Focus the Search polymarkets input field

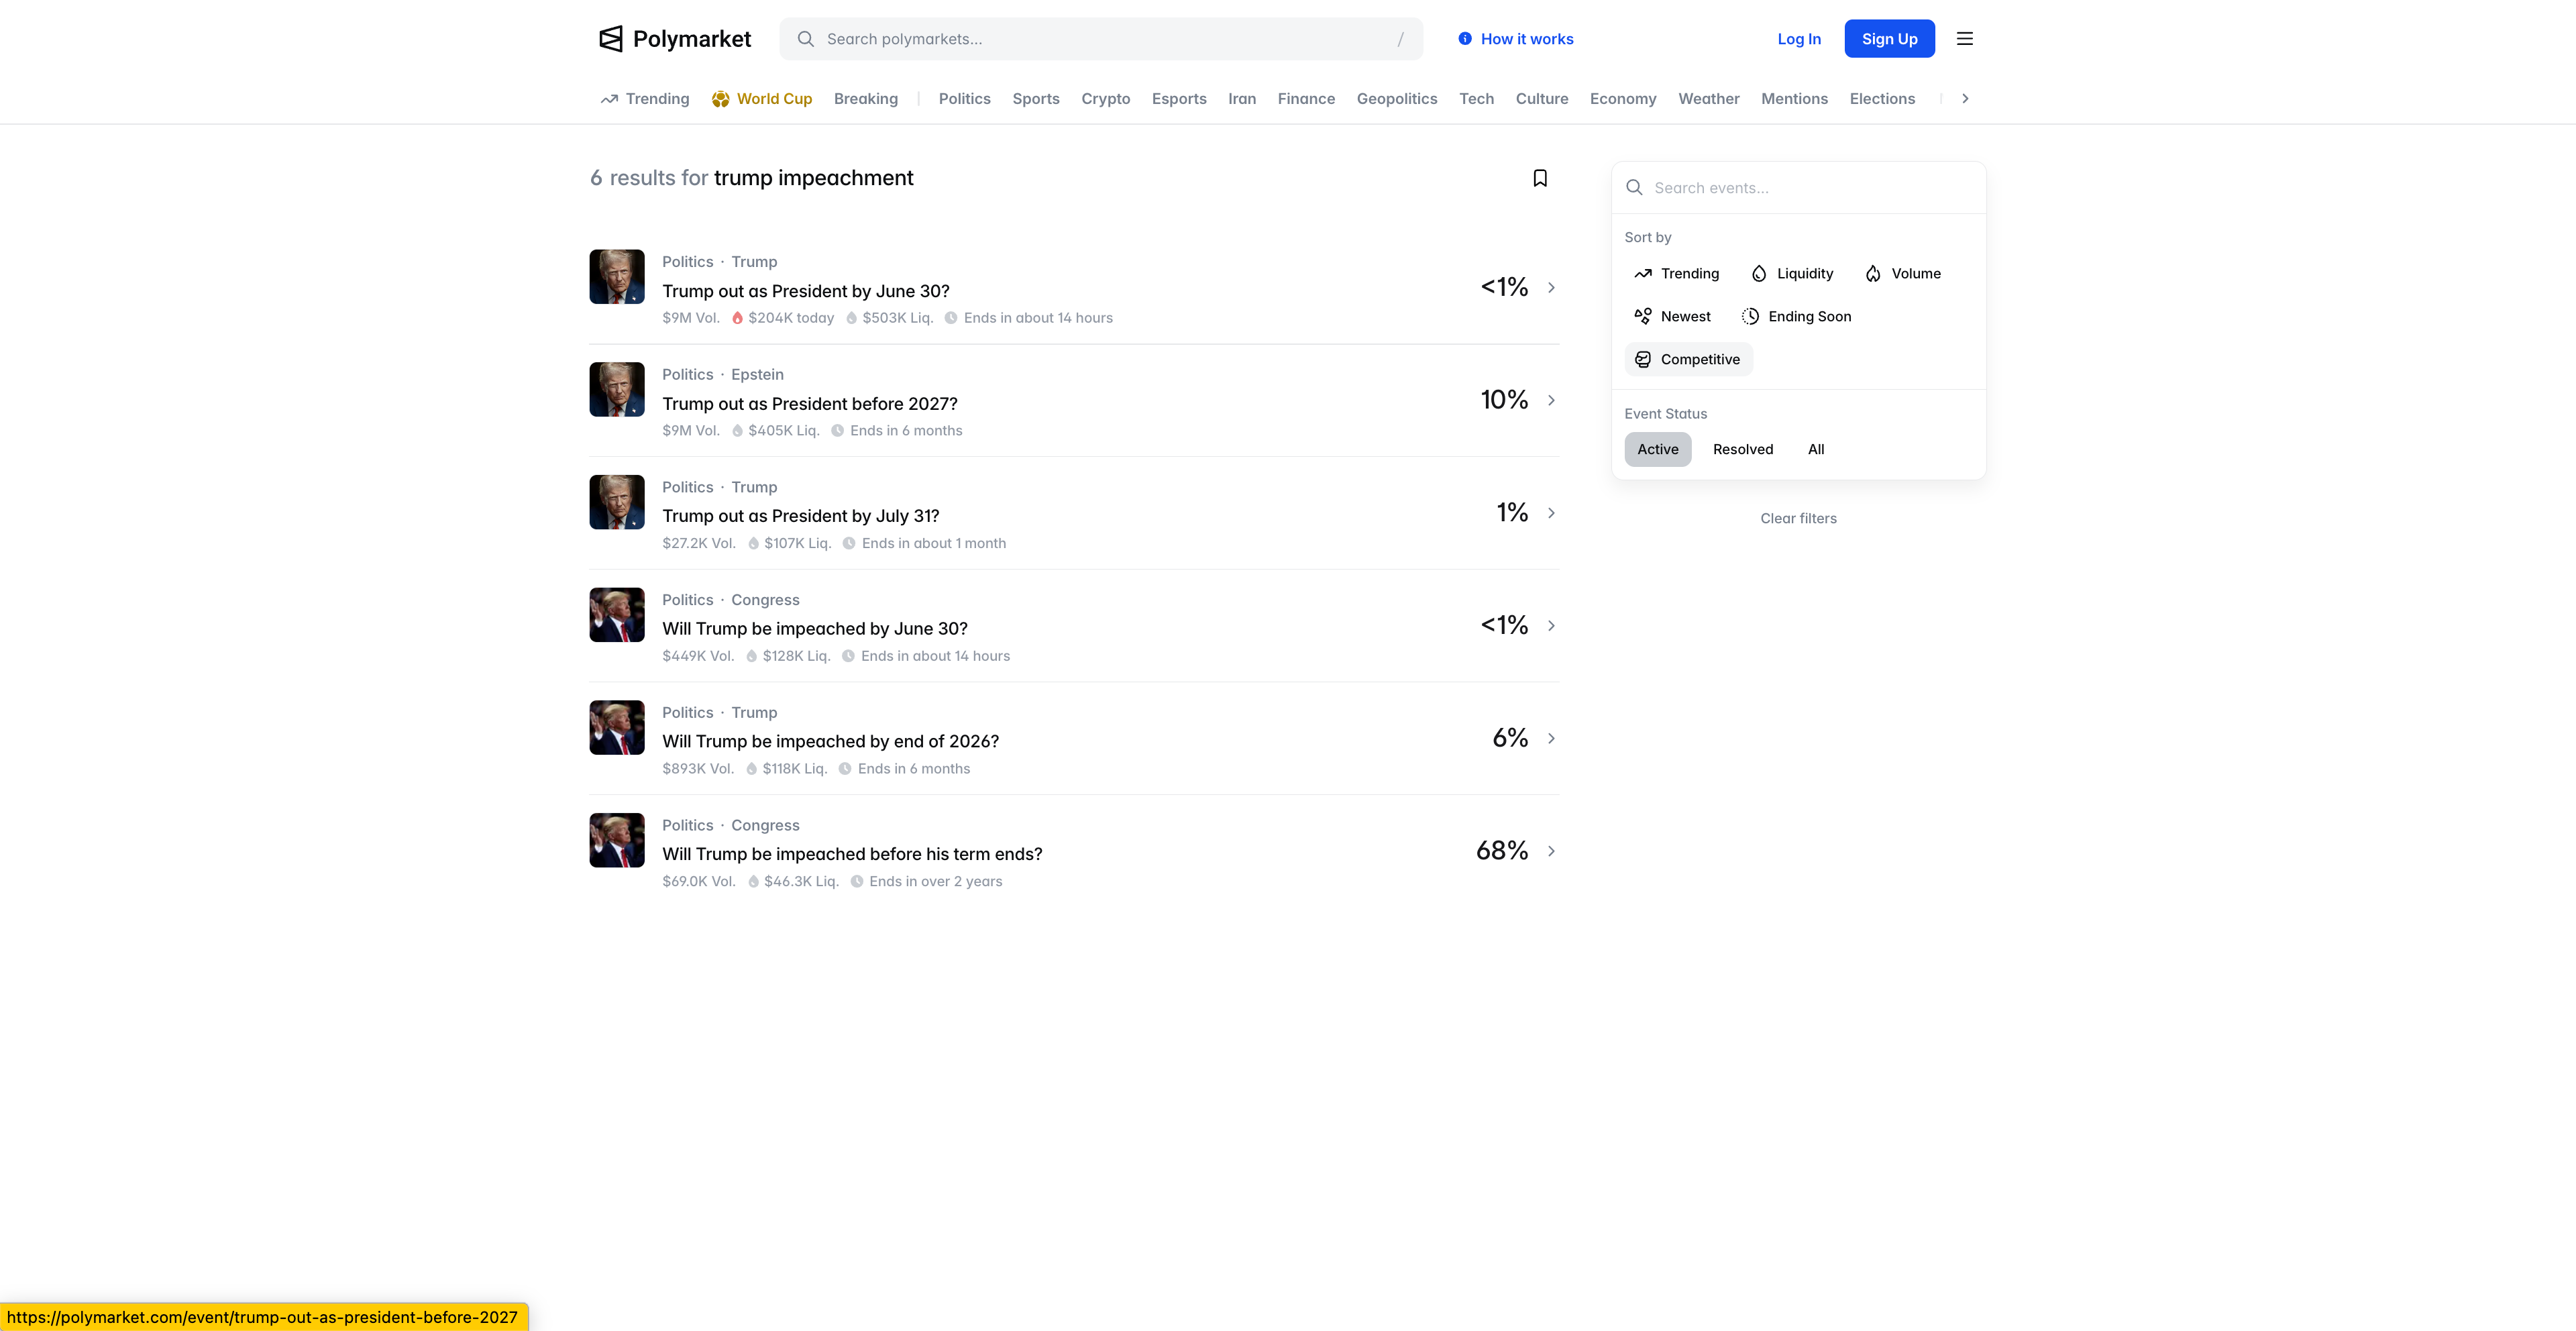click(1101, 39)
